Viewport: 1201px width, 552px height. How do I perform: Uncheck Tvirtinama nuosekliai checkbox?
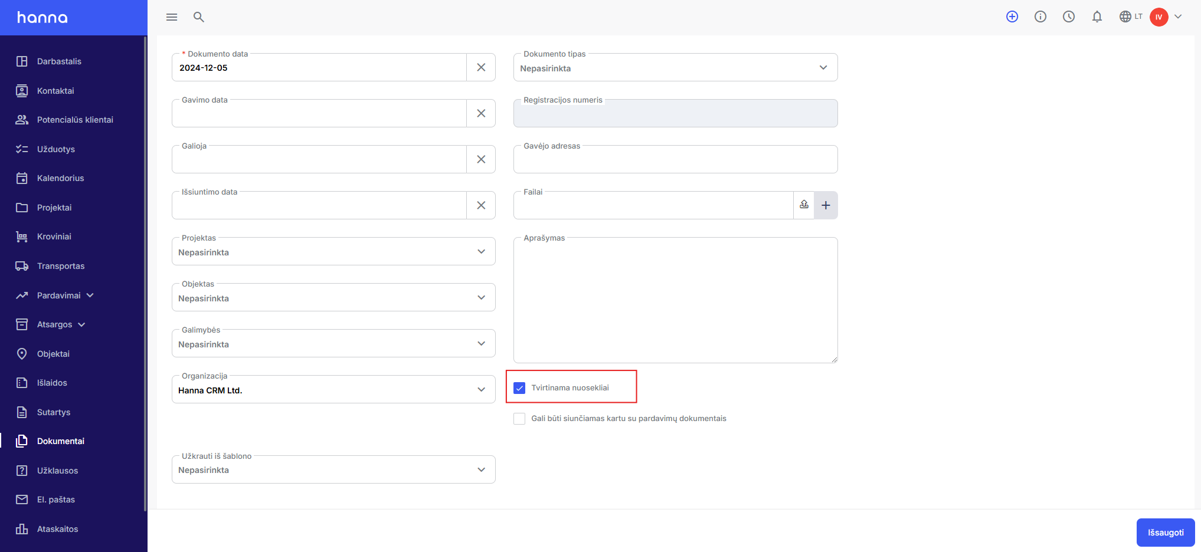519,388
